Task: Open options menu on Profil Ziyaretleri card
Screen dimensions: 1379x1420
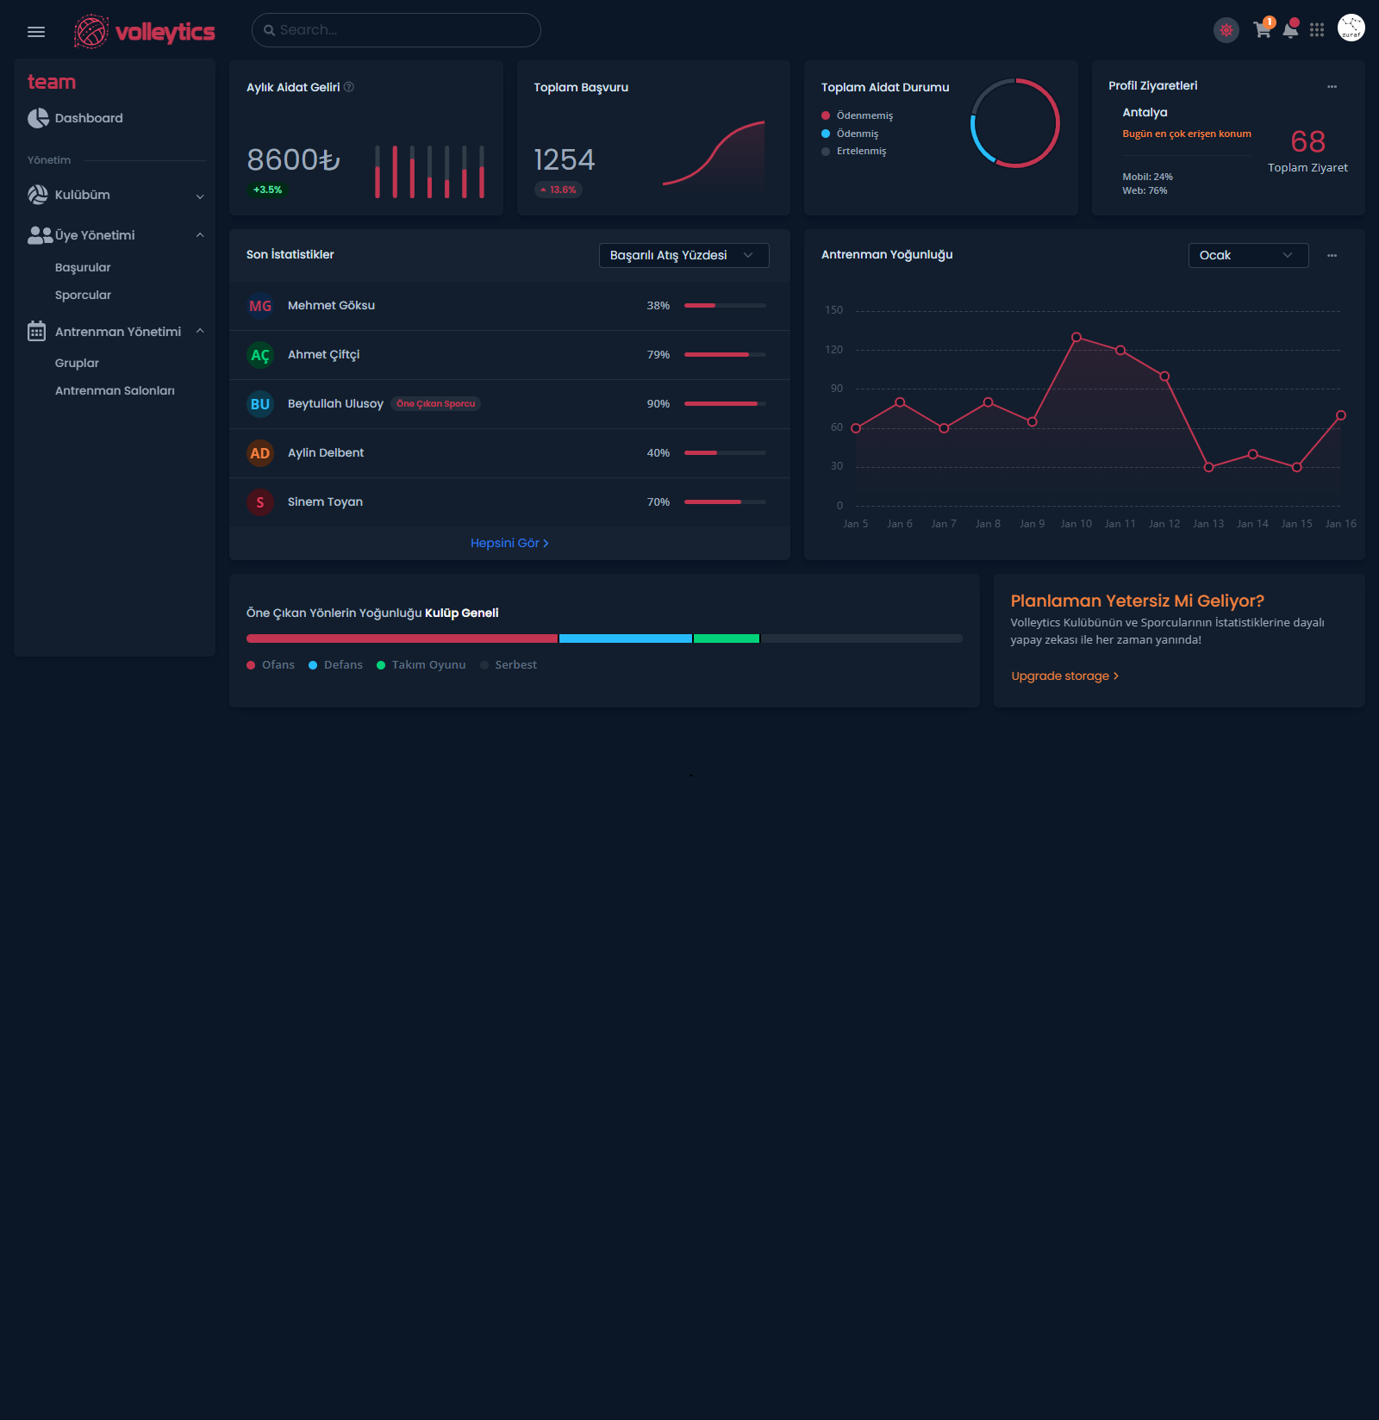Action: 1332,86
